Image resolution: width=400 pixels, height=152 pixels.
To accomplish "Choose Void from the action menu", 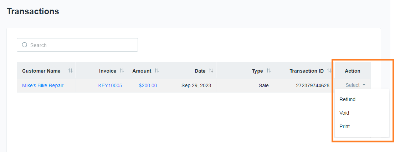I will tap(344, 113).
